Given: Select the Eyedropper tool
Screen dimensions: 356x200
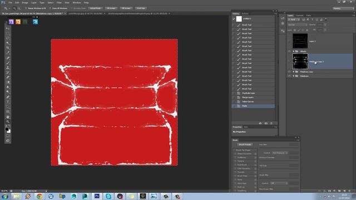Looking at the screenshot, I should point(8,53).
